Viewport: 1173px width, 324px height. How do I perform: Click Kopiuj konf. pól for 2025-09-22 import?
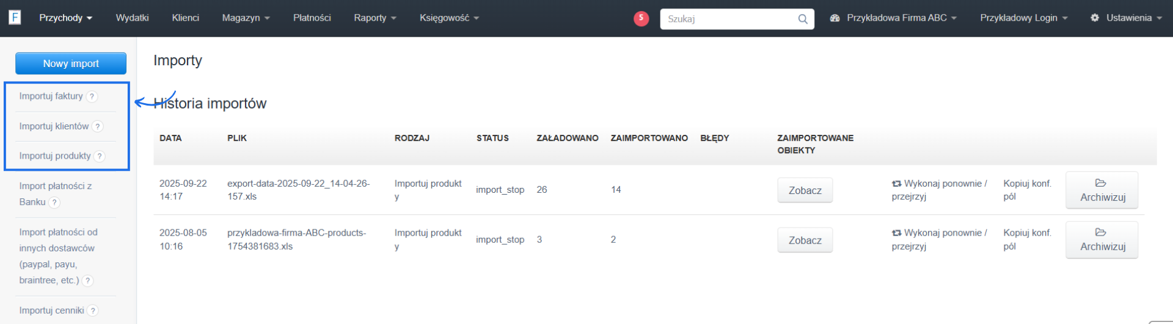click(1027, 190)
